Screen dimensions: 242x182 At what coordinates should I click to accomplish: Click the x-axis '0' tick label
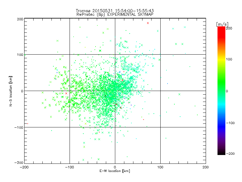coord(115,167)
